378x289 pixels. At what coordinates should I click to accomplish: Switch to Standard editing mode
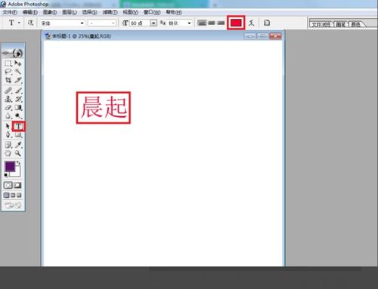coord(8,186)
